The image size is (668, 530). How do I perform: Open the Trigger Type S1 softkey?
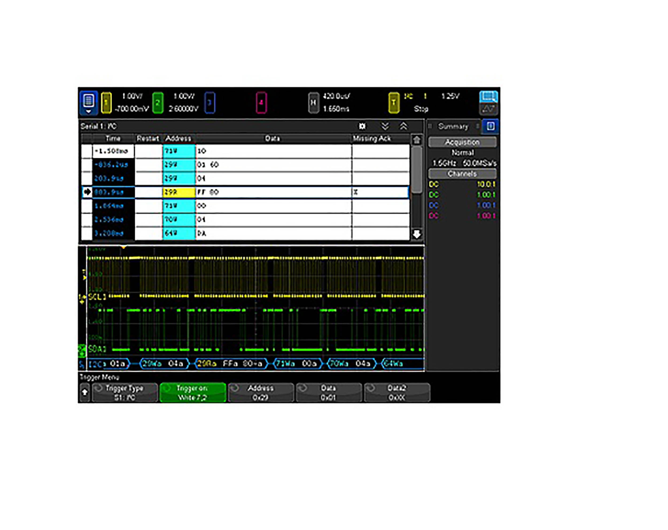point(125,392)
